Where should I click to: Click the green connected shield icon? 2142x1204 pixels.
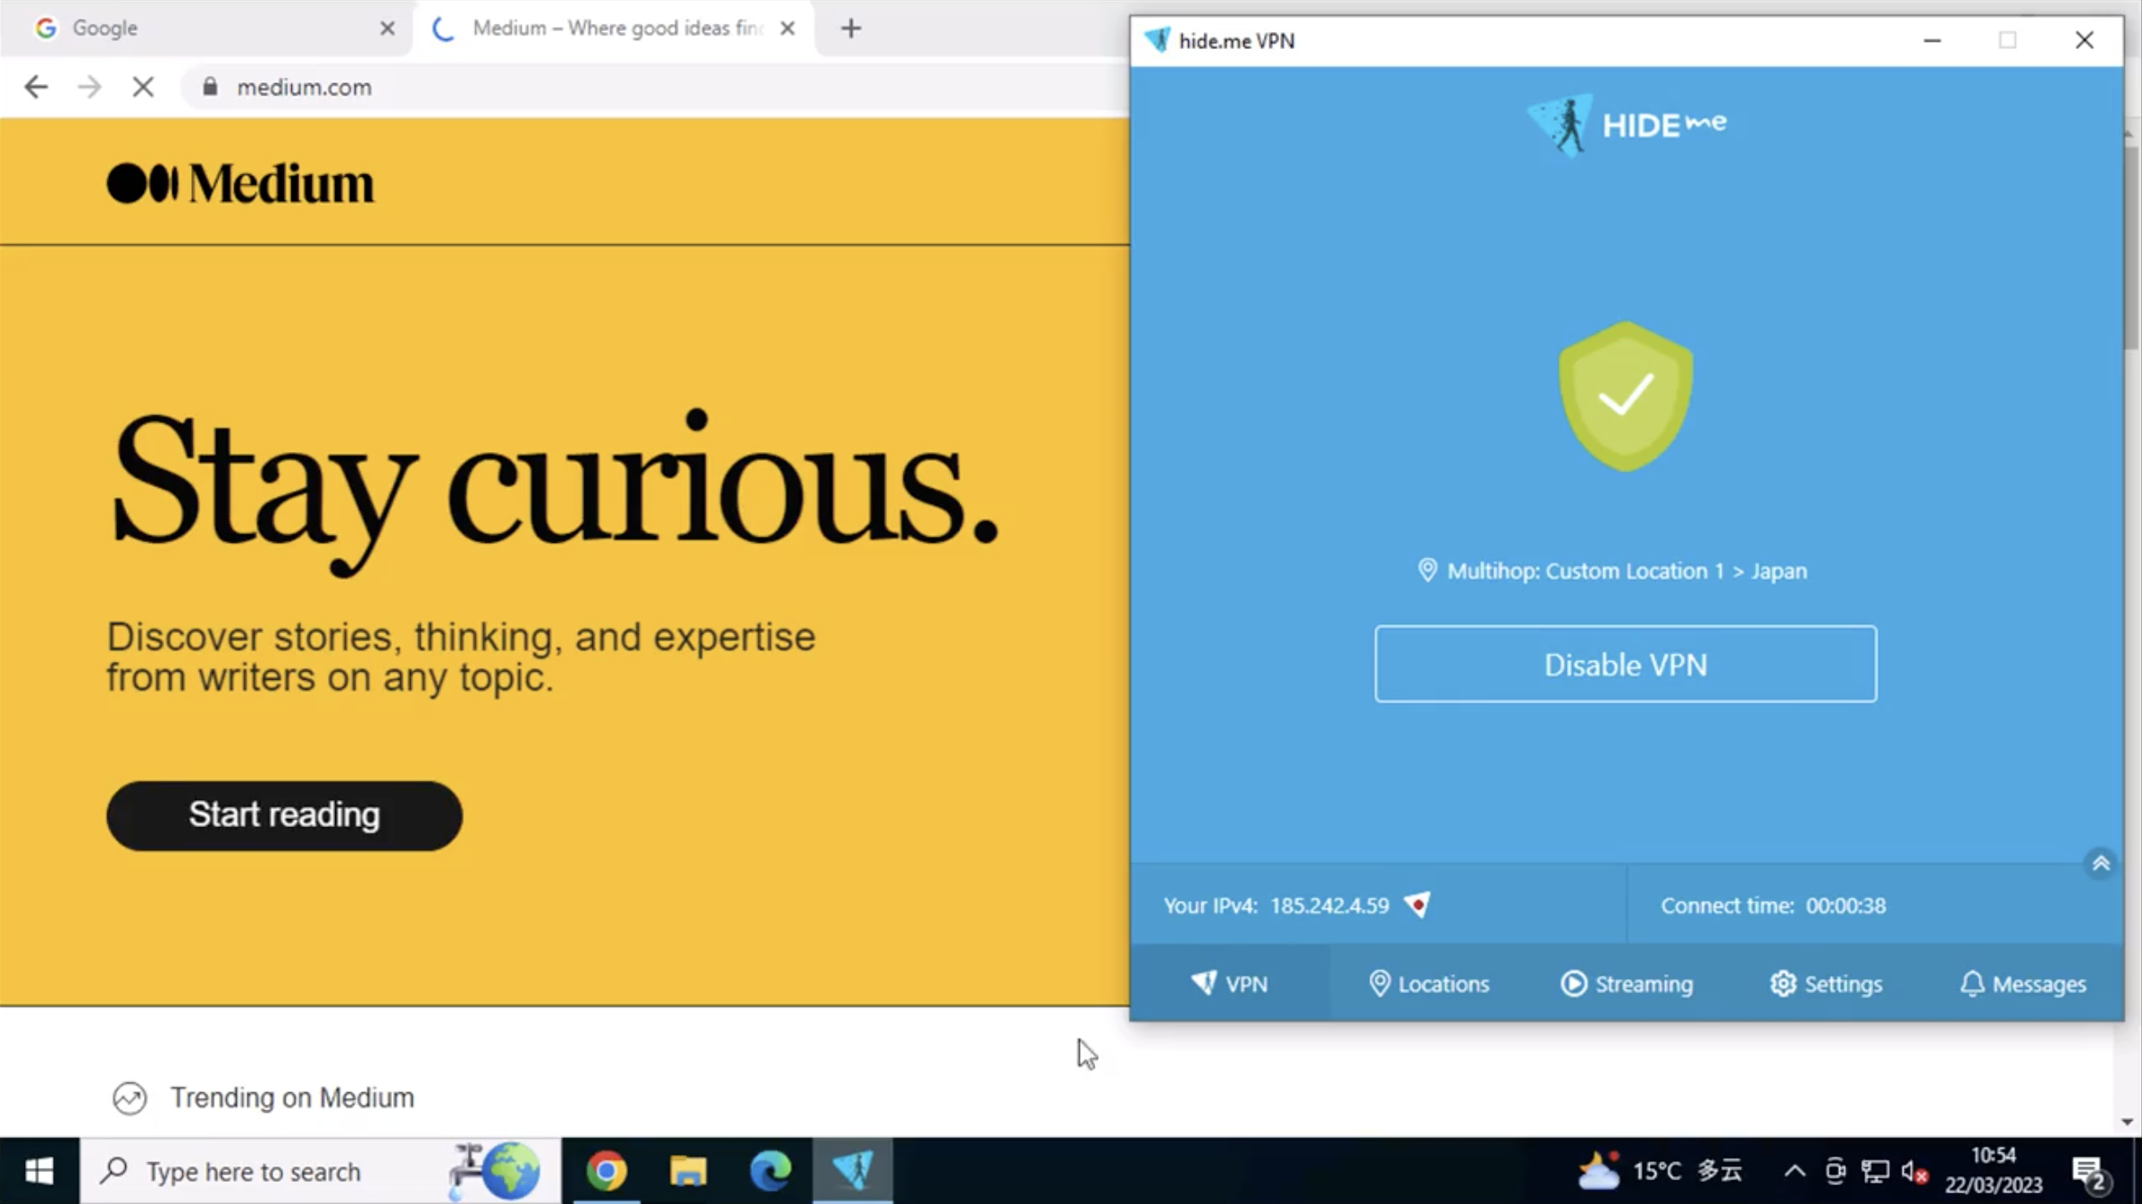pos(1625,397)
